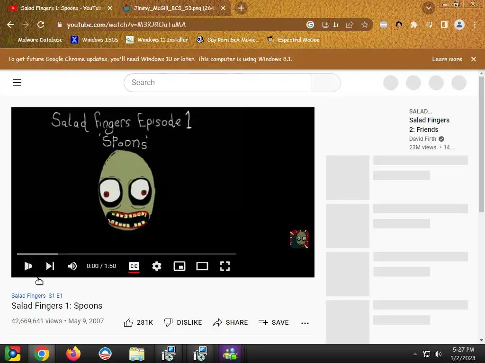The width and height of the screenshot is (485, 363).
Task: Click the address bar URL
Action: pos(126,25)
